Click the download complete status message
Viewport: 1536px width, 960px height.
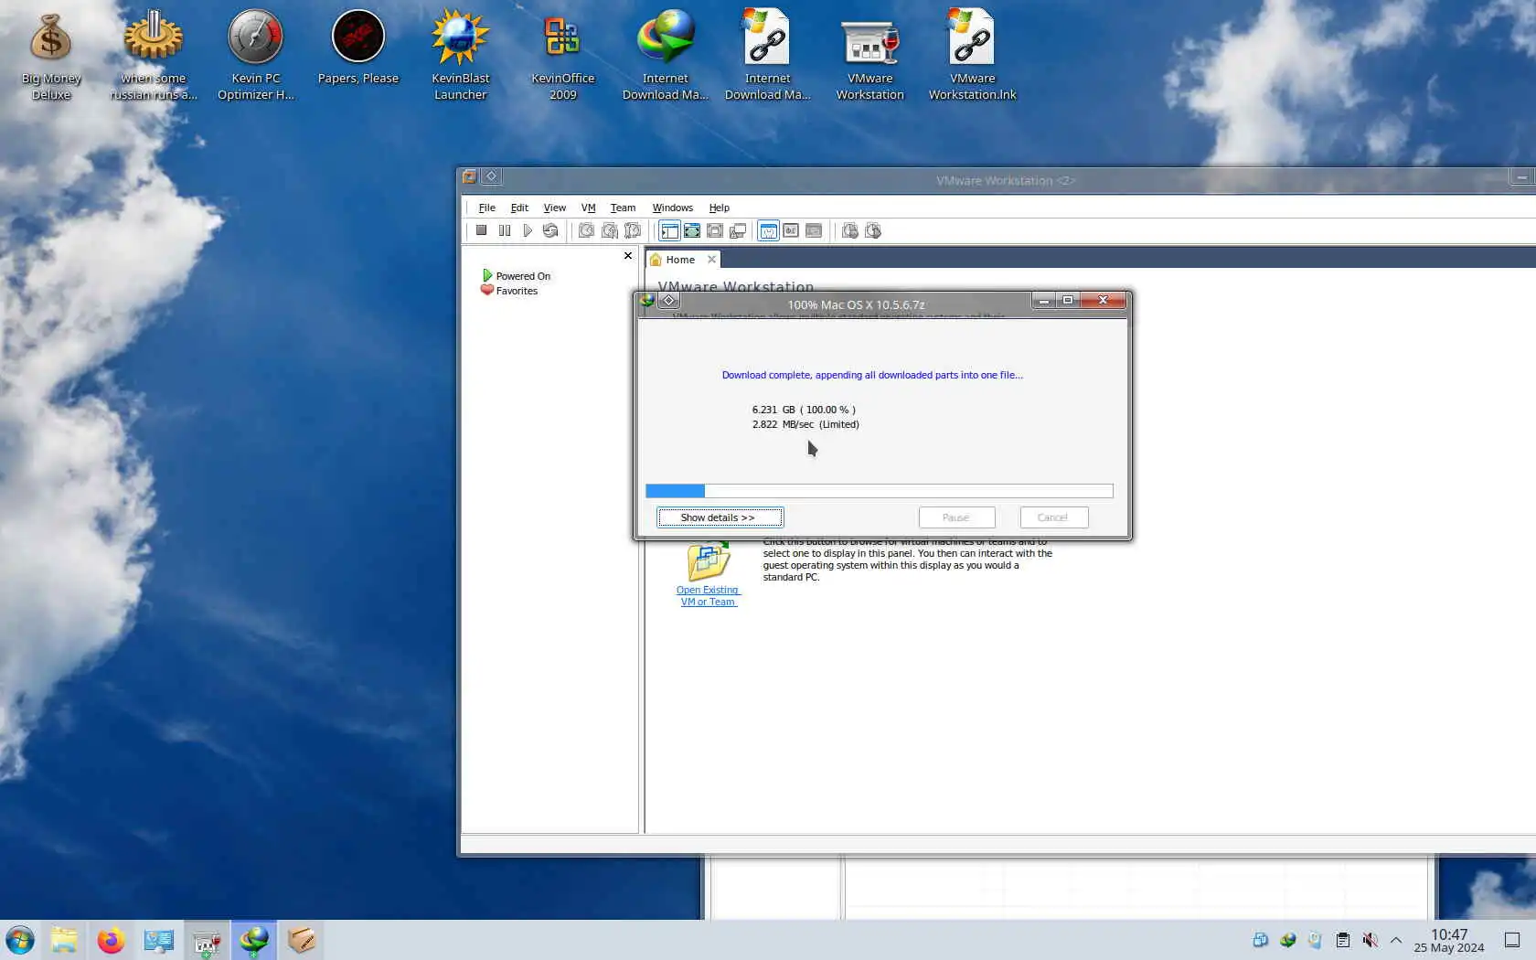pos(872,375)
